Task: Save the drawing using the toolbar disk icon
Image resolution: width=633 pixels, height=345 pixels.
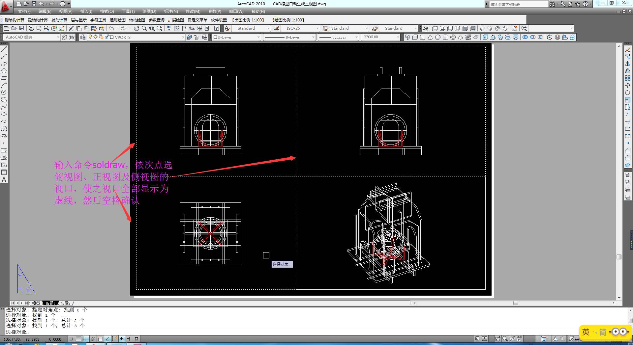Action: [x=22, y=28]
